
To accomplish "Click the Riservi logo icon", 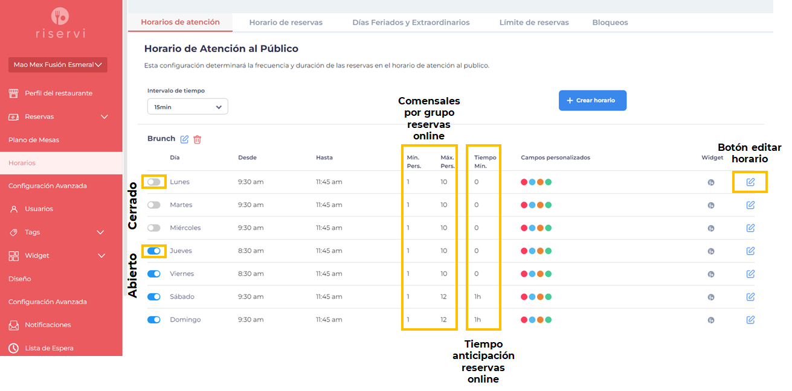I will click(60, 16).
